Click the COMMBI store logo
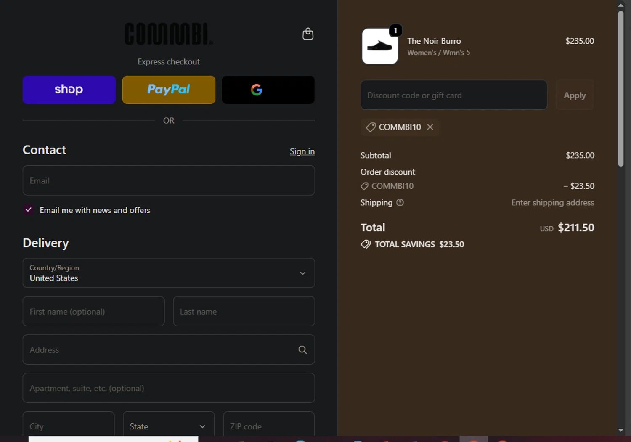 (169, 34)
